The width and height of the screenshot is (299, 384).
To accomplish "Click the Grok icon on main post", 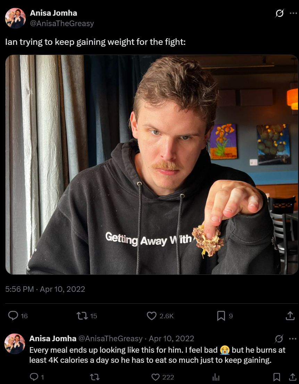I will click(280, 13).
